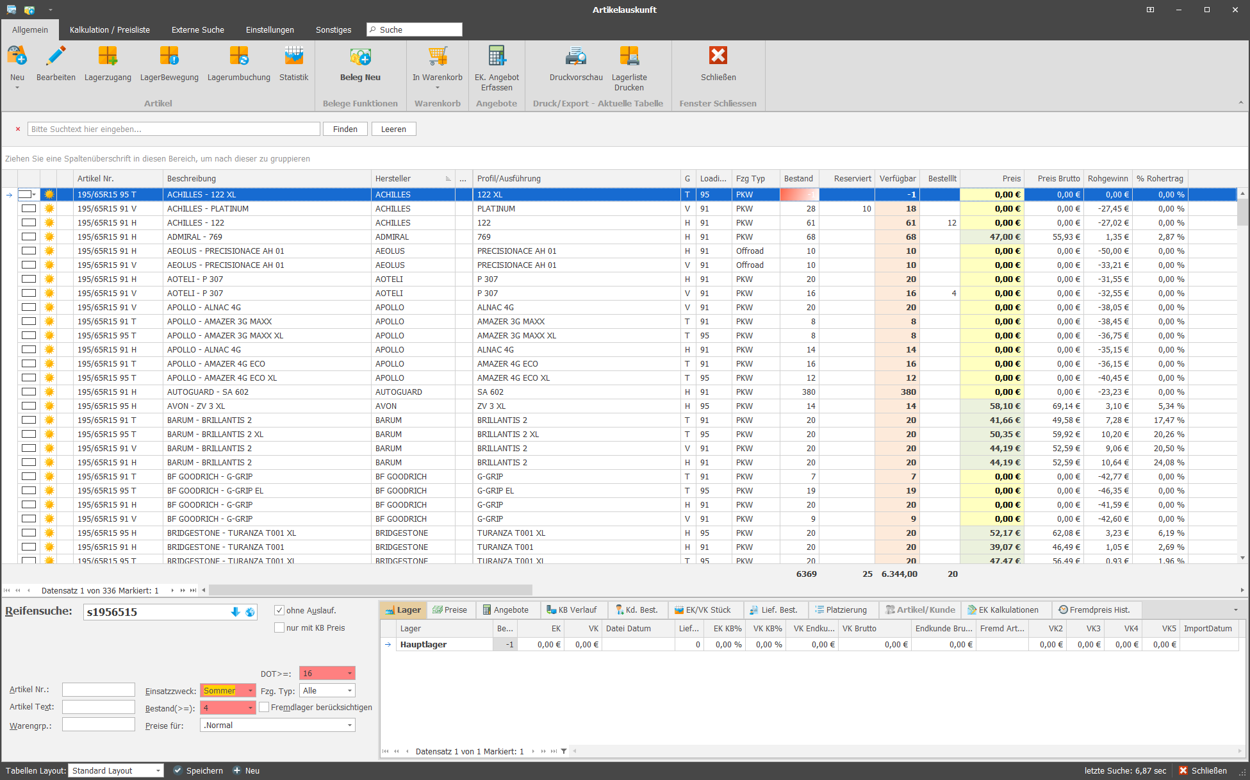Expand the In Warenkorb dropdown arrow
The width and height of the screenshot is (1250, 780).
click(438, 88)
